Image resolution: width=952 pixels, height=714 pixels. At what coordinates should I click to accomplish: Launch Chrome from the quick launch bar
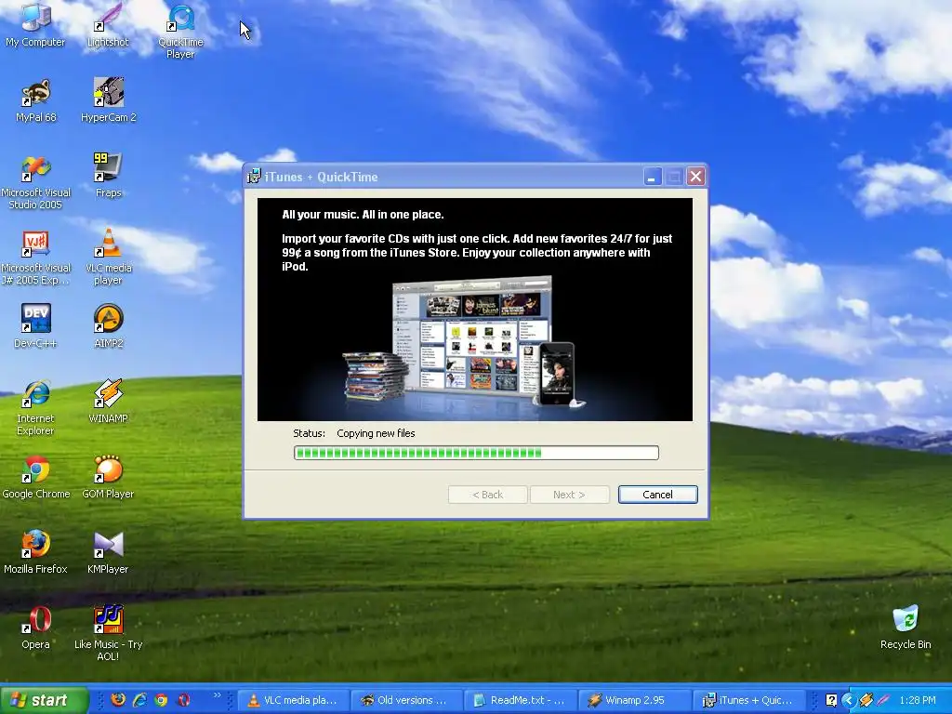[x=161, y=700]
